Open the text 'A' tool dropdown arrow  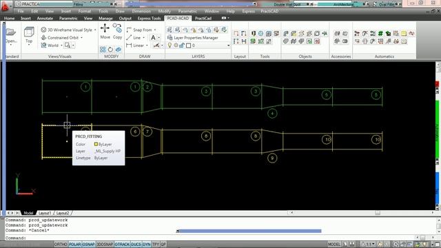(159, 37)
